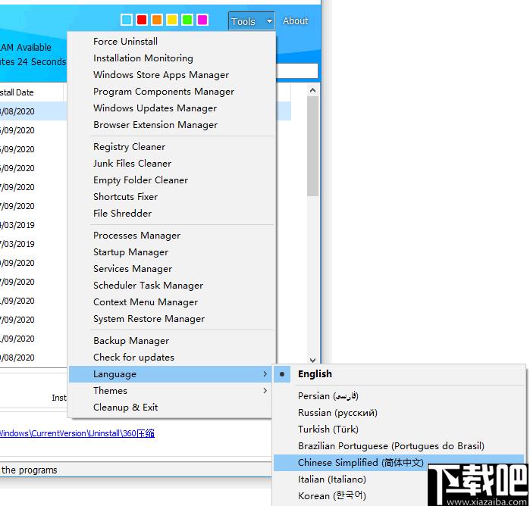Expand the Language submenu
The height and width of the screenshot is (506, 530).
[170, 374]
